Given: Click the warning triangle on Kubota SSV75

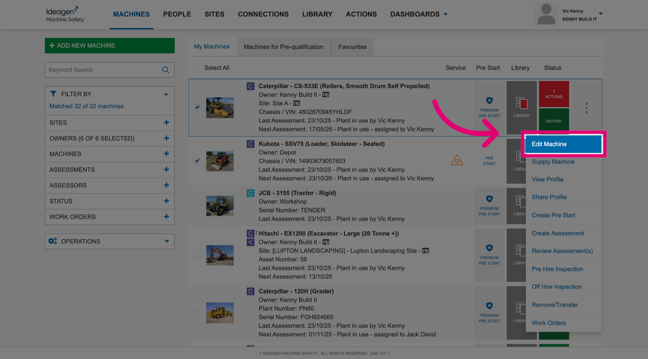Looking at the screenshot, I should (x=457, y=160).
